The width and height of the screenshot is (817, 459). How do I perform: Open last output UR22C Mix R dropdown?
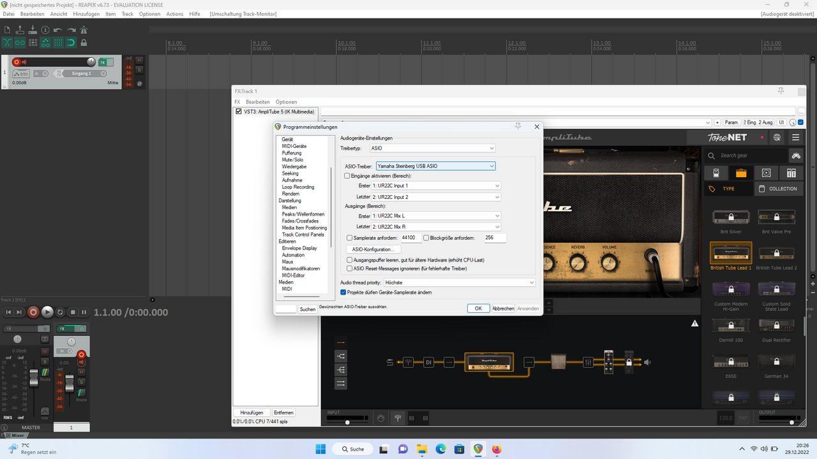tap(436, 226)
